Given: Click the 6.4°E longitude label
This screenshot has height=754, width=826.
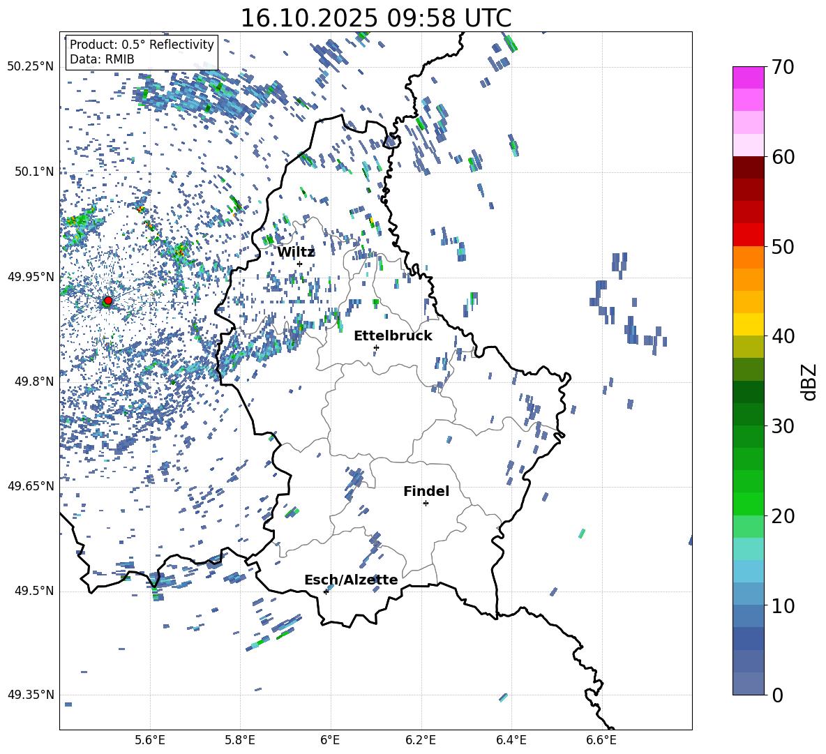Looking at the screenshot, I should 511,740.
